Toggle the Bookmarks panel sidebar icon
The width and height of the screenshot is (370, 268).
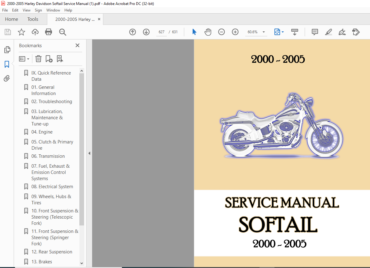[x=7, y=64]
